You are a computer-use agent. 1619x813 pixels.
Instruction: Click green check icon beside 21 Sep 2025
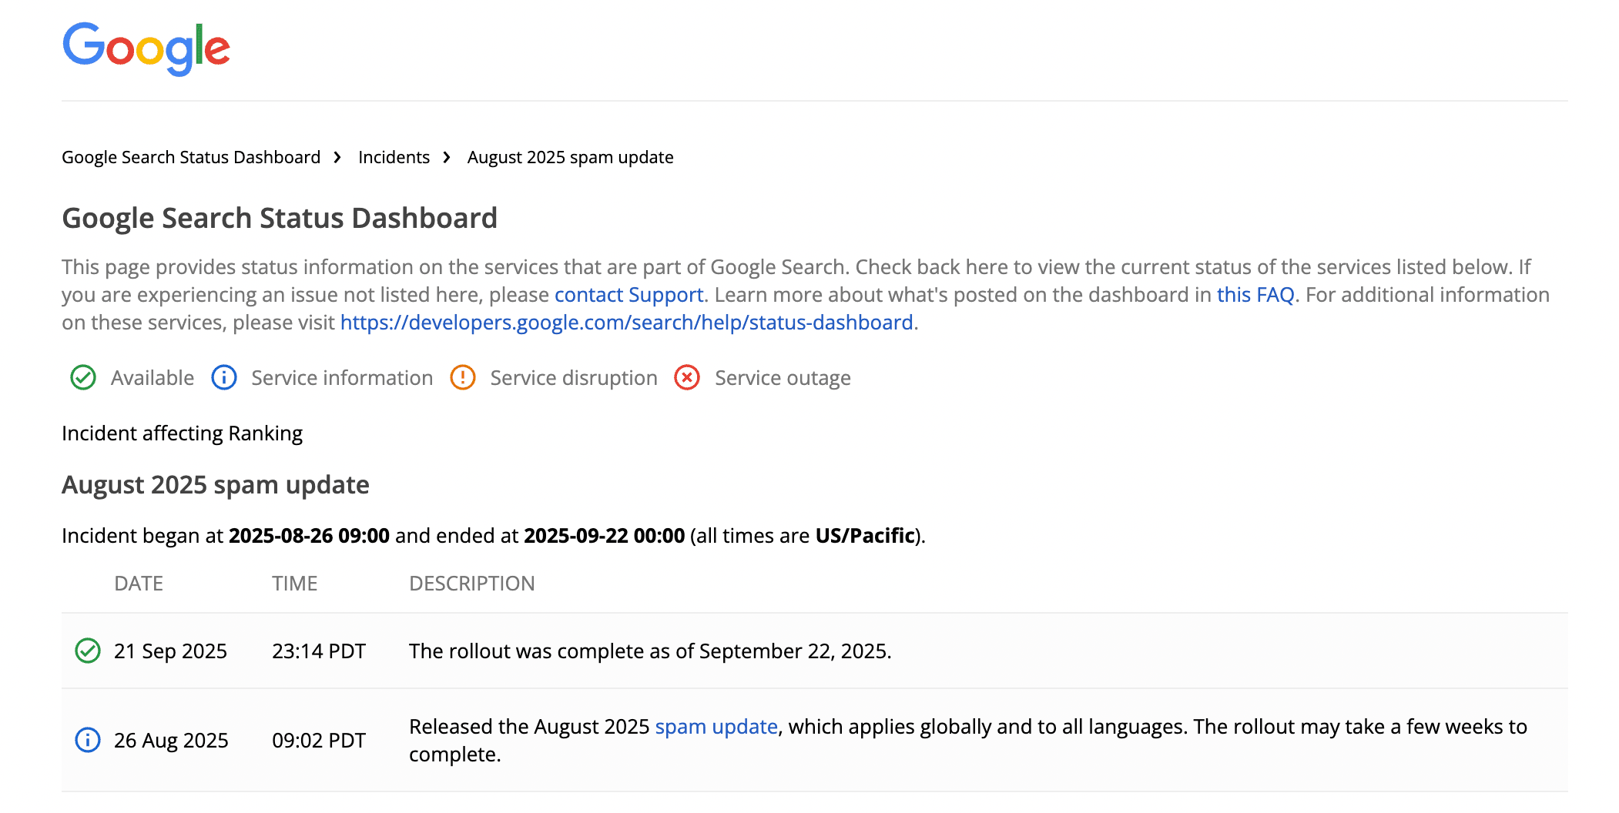[x=88, y=651]
